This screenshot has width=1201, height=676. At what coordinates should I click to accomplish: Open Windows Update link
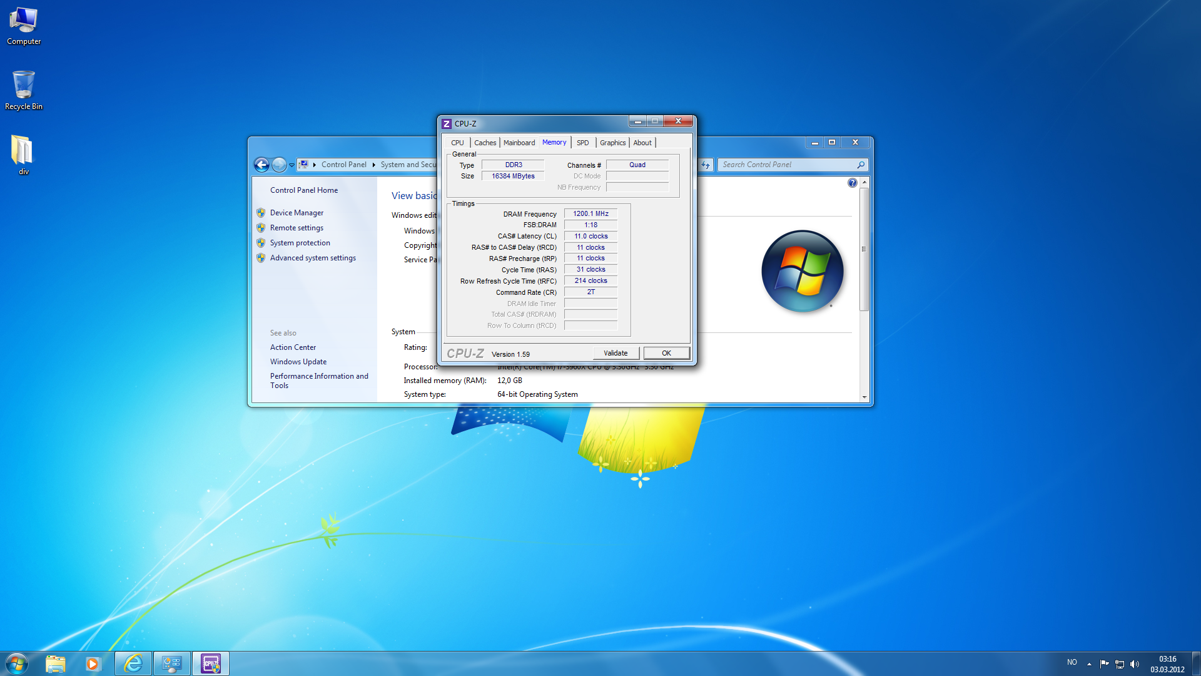click(x=298, y=362)
